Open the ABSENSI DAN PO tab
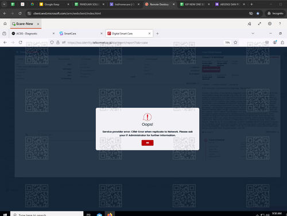This screenshot has width=287, height=216. pyautogui.click(x=230, y=4)
